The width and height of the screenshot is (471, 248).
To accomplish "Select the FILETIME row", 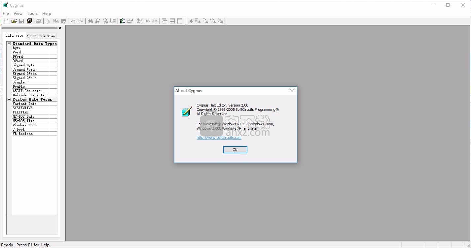I will pos(35,112).
